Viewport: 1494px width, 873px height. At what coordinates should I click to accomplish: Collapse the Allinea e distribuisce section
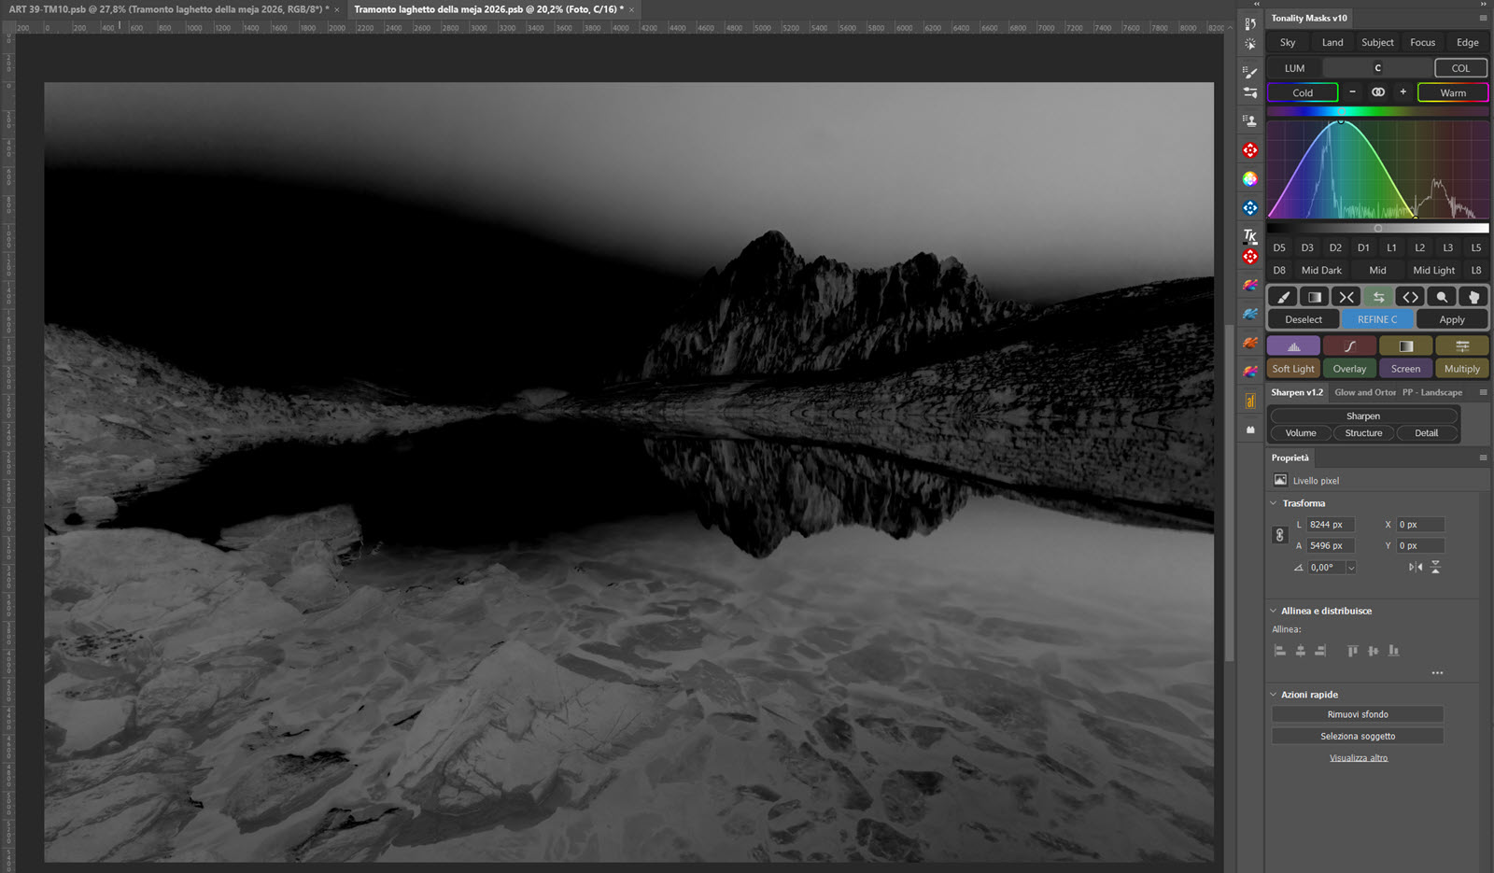(x=1274, y=611)
